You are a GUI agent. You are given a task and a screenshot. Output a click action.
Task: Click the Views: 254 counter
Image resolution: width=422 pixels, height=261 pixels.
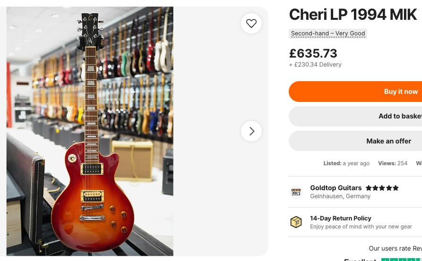pyautogui.click(x=392, y=163)
